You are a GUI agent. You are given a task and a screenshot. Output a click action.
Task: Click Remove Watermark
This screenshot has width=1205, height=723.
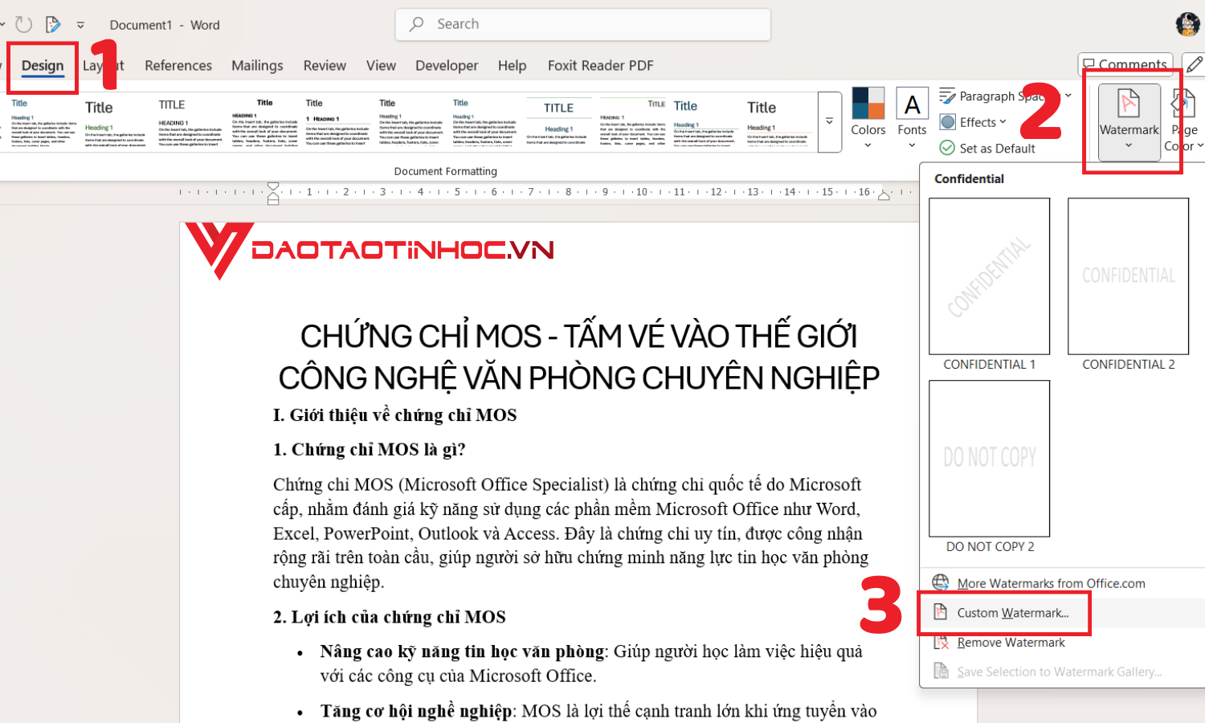coord(1010,642)
